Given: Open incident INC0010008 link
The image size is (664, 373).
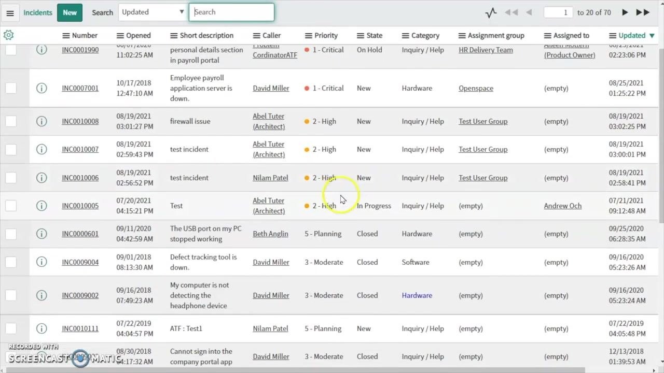Looking at the screenshot, I should pyautogui.click(x=80, y=121).
